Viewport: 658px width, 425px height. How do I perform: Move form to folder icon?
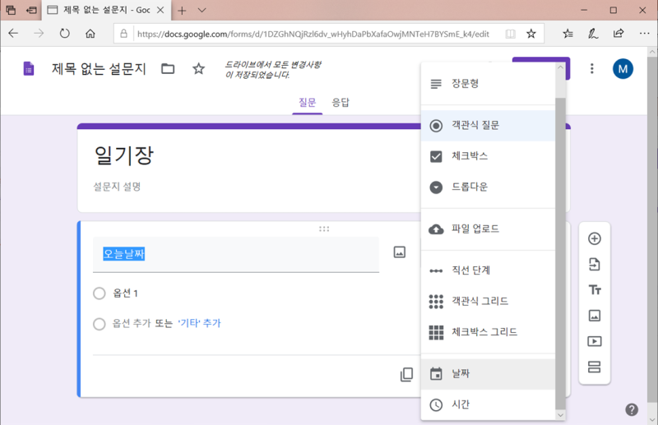pyautogui.click(x=168, y=68)
